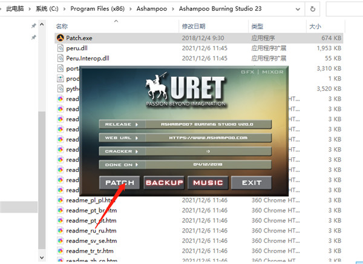This screenshot has width=363, height=264.
Task: Click navigation pane scroll down arrow
Action: click(x=42, y=257)
